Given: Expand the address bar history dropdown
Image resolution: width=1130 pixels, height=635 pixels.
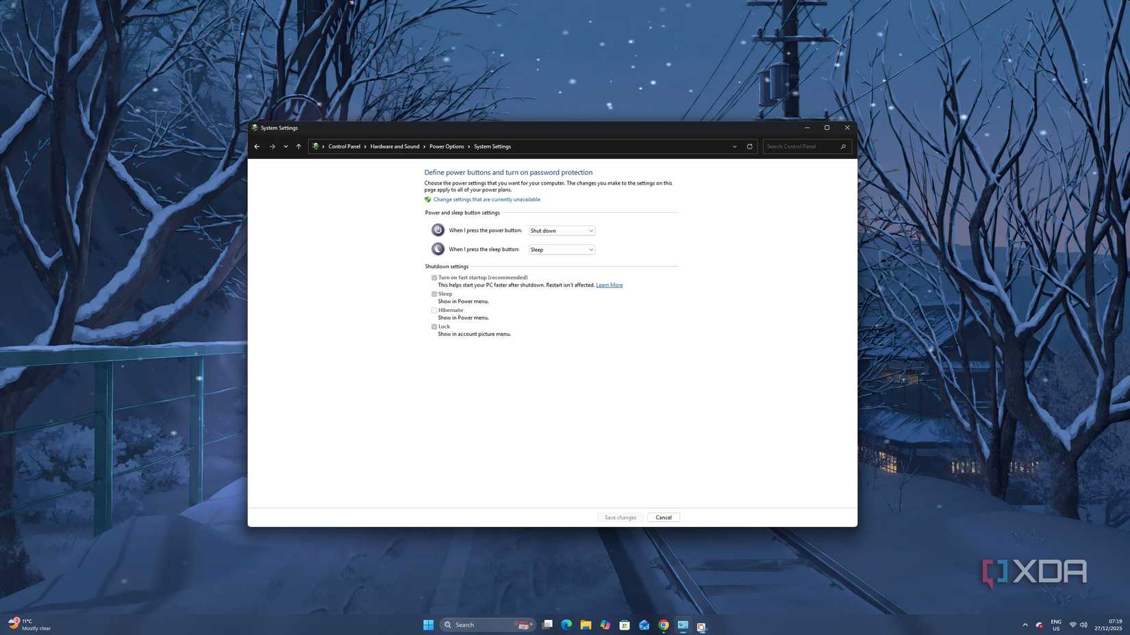Looking at the screenshot, I should point(735,146).
